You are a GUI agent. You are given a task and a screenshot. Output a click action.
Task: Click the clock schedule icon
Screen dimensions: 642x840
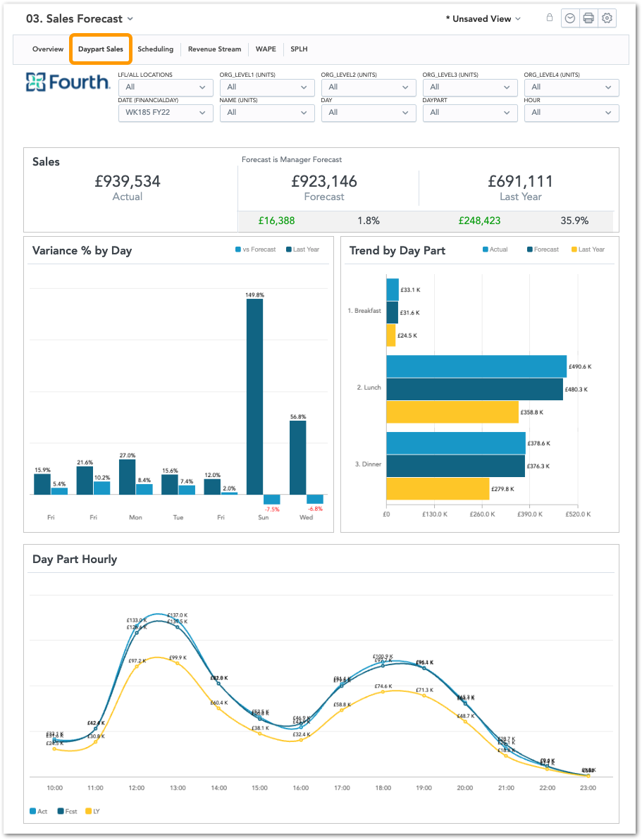pos(570,19)
